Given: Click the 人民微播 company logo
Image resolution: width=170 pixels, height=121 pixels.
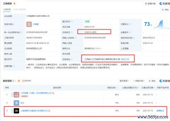Looking at the screenshot, I should coord(16,95).
